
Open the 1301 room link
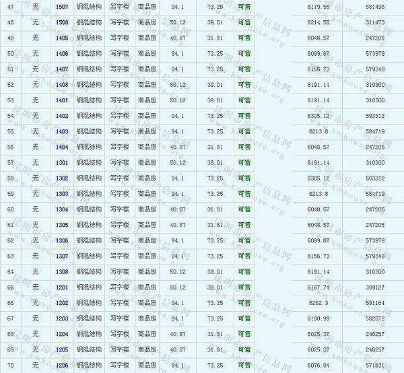coord(62,162)
